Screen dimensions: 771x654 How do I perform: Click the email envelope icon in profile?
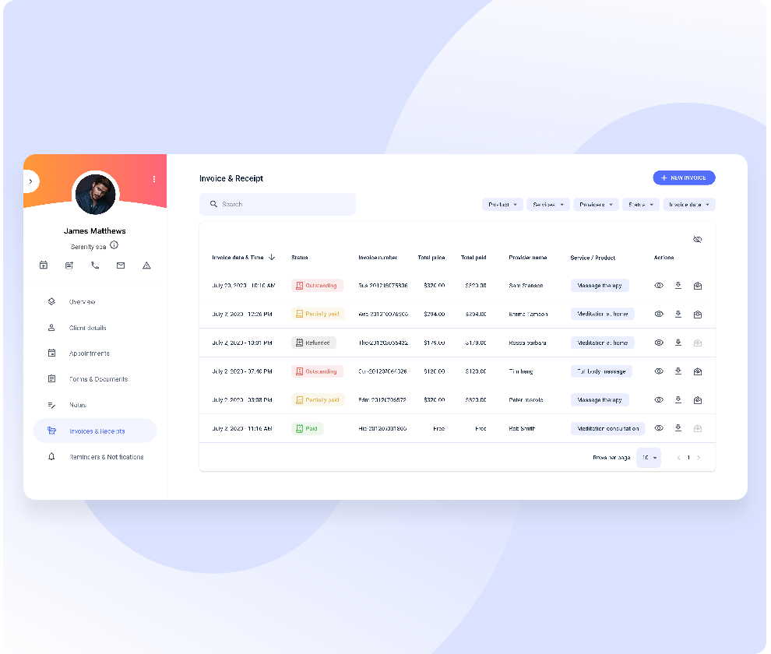pyautogui.click(x=121, y=265)
